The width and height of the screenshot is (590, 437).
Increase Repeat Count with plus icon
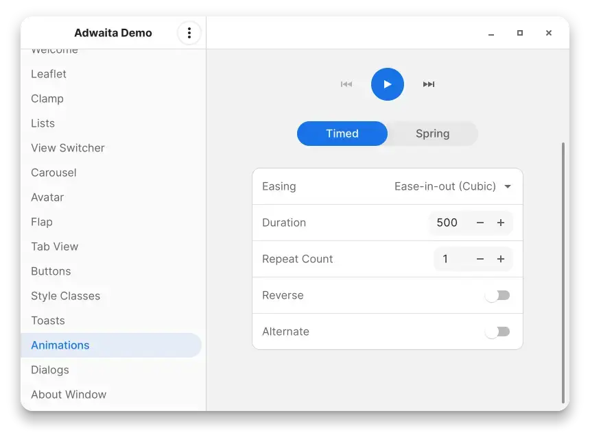pyautogui.click(x=501, y=259)
